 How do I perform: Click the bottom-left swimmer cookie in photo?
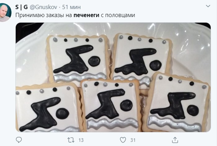tap(48, 108)
